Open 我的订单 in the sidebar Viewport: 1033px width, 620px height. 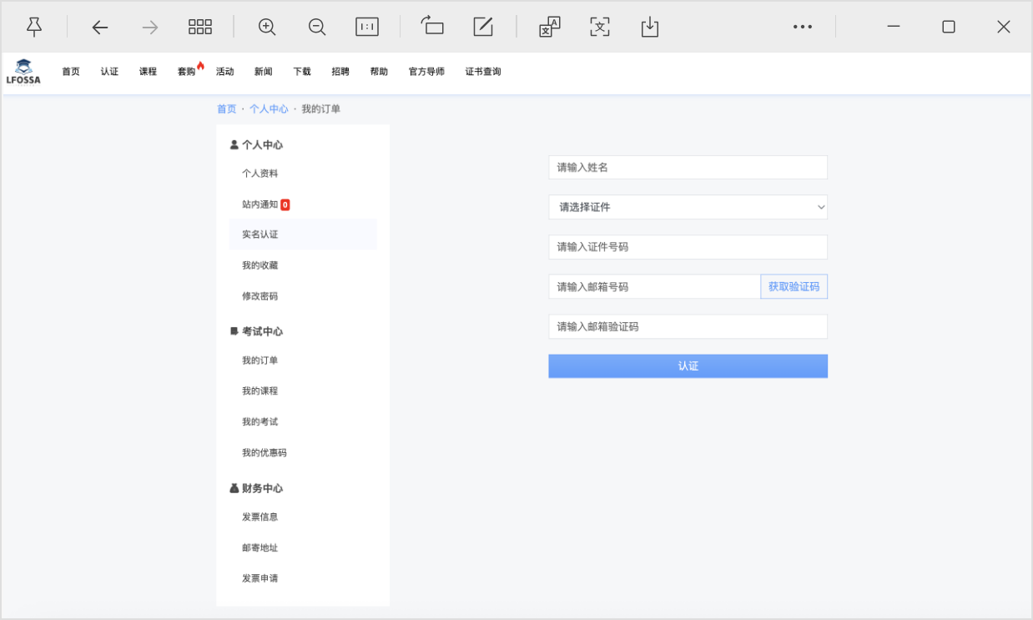tap(260, 360)
